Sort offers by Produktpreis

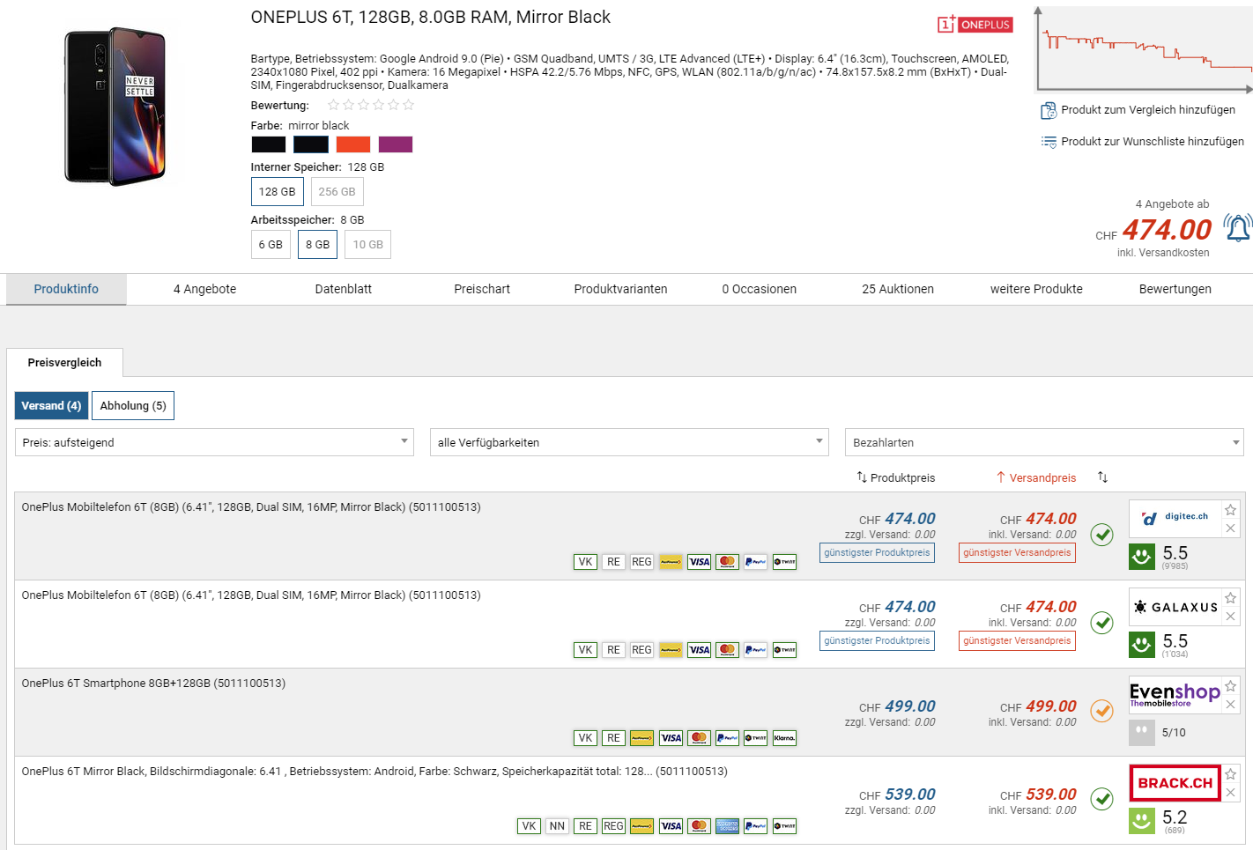point(896,477)
